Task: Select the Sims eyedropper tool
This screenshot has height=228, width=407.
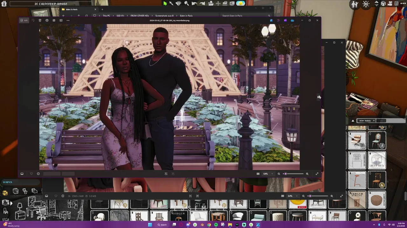Action: (171, 3)
